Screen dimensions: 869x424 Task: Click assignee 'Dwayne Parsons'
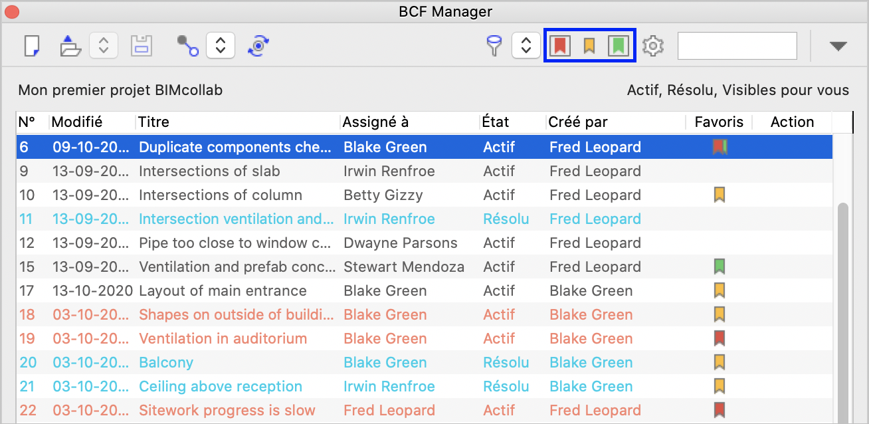(x=401, y=243)
